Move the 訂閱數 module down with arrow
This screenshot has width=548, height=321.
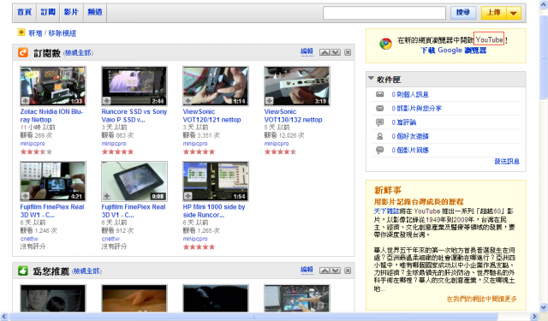coord(336,52)
